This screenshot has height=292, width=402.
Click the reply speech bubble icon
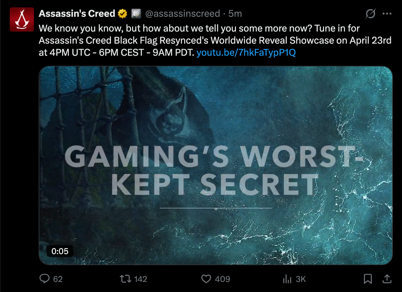click(45, 279)
